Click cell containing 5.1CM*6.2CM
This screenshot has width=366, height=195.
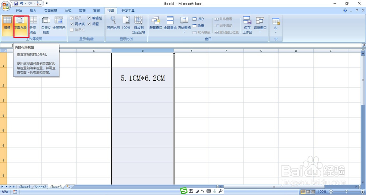pos(143,77)
